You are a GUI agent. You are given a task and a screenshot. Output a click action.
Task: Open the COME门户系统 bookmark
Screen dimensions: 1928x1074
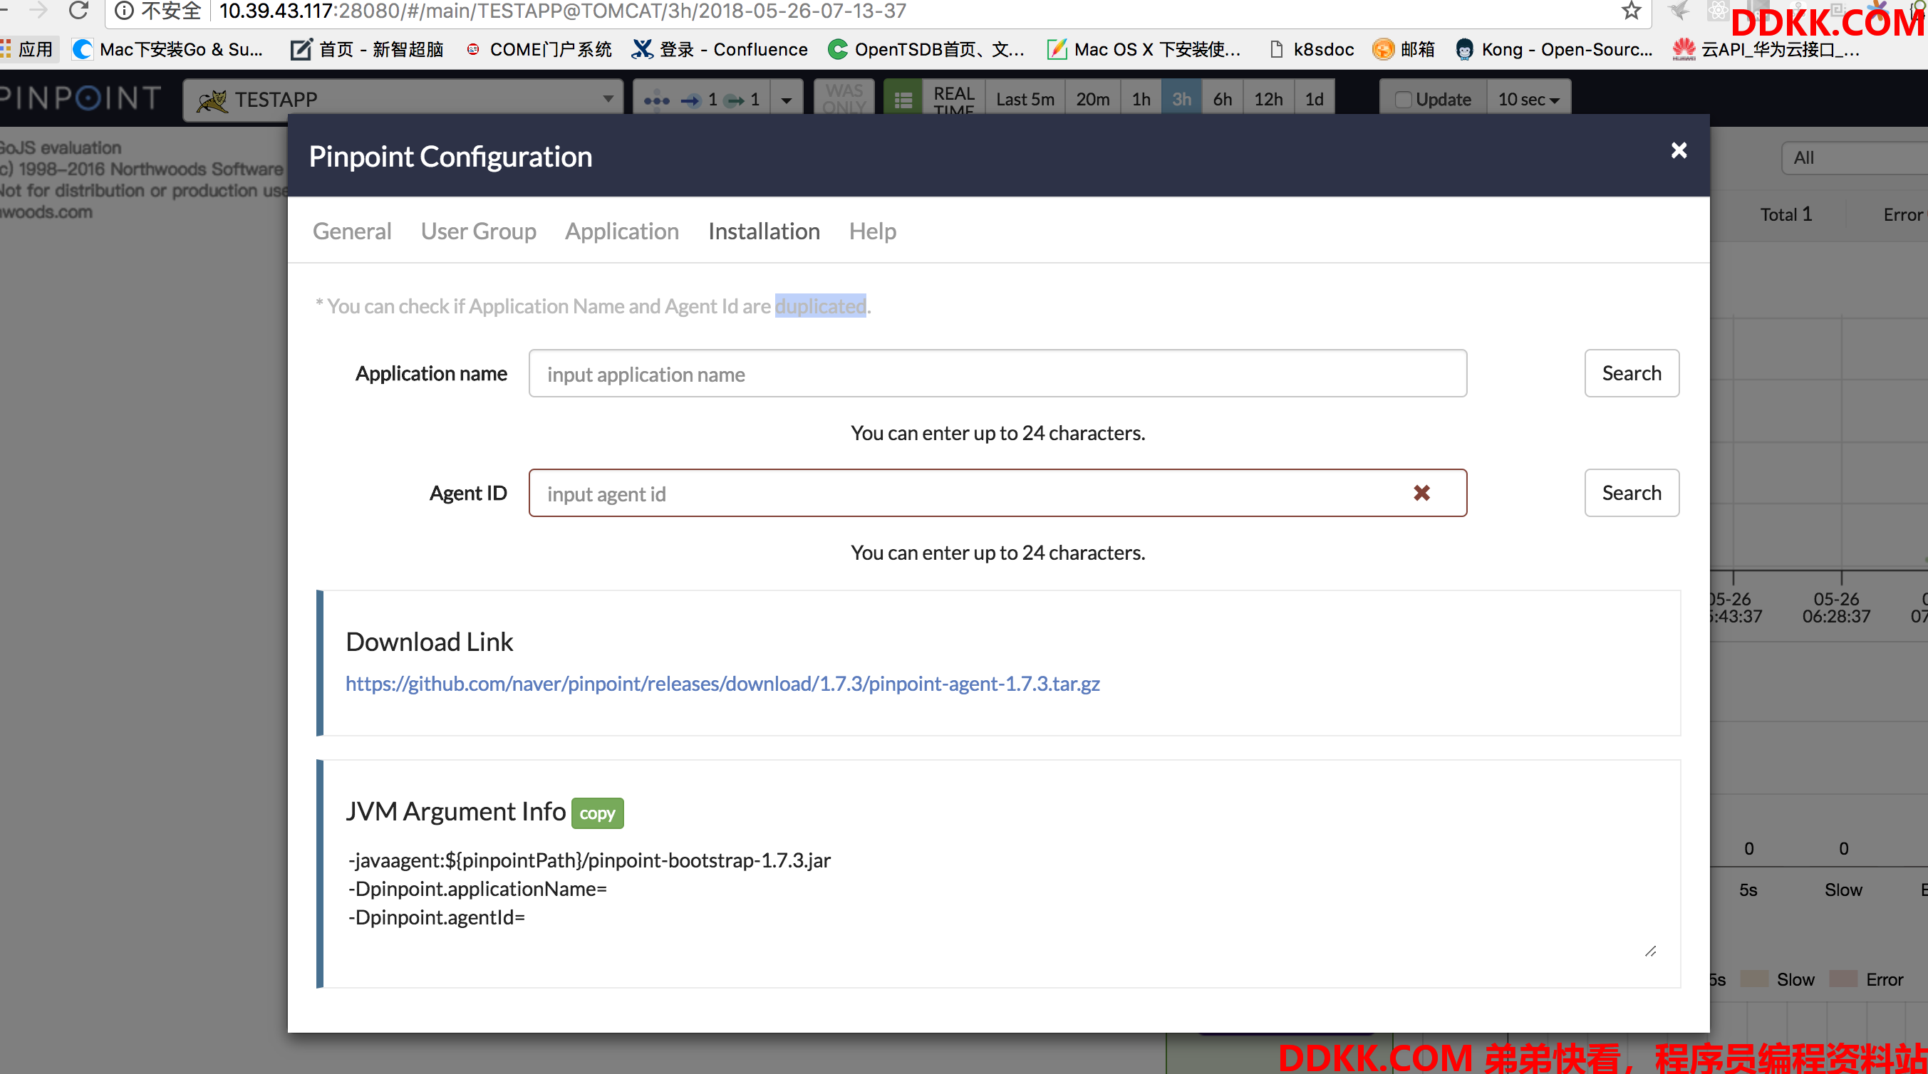(x=538, y=49)
